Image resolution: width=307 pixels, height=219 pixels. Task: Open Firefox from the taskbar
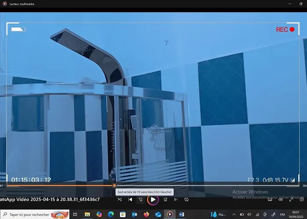[x=146, y=215]
